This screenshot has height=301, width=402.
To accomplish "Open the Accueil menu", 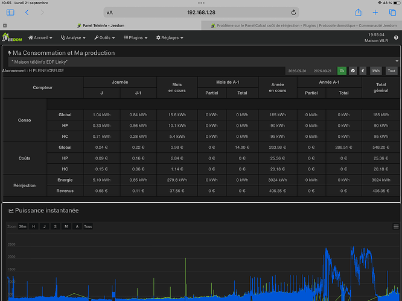I will [x=40, y=37].
